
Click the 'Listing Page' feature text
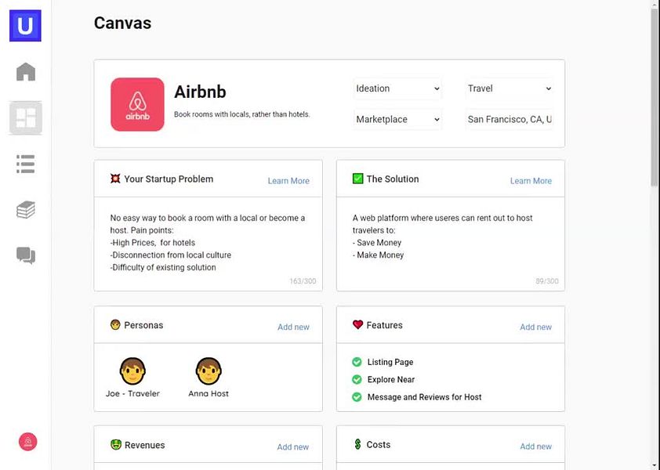(390, 362)
